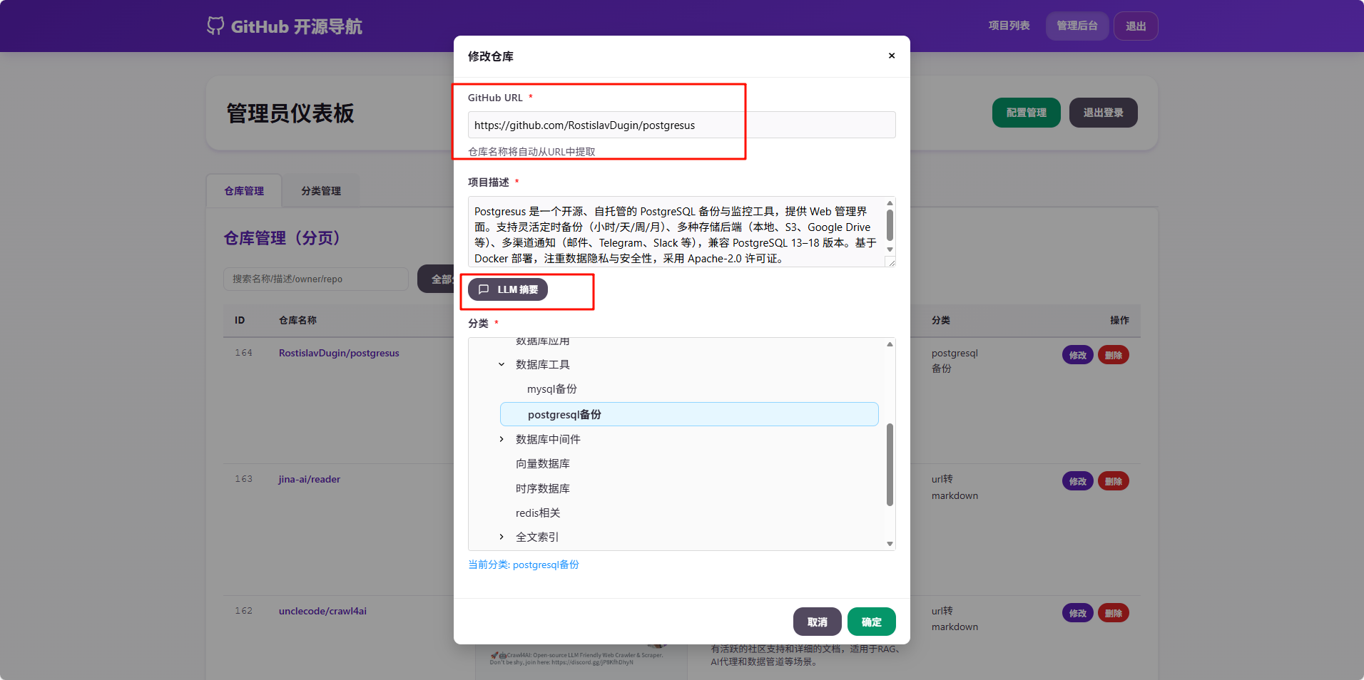The image size is (1364, 680).
Task: Click the 取消 cancel button
Action: (817, 622)
